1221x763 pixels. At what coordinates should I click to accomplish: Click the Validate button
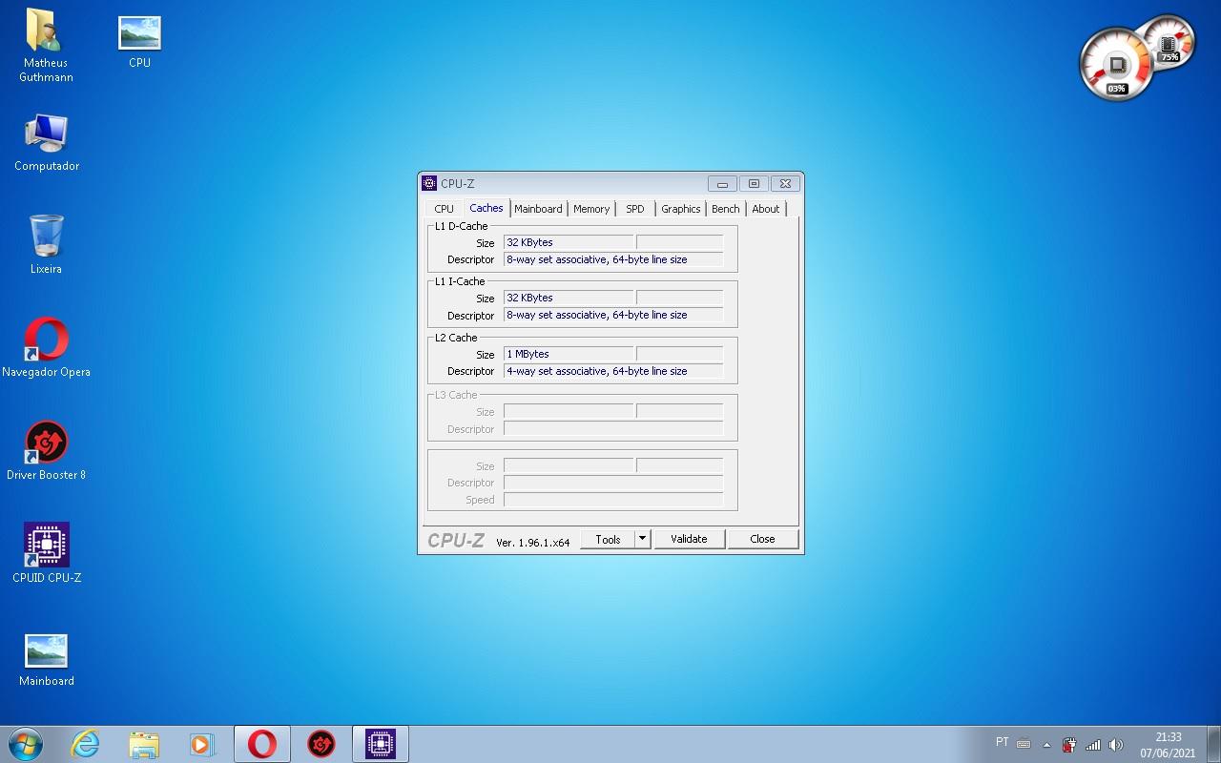pos(689,539)
